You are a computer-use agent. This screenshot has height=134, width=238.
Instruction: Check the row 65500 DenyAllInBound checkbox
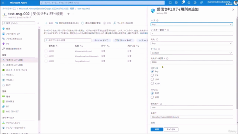(46, 61)
